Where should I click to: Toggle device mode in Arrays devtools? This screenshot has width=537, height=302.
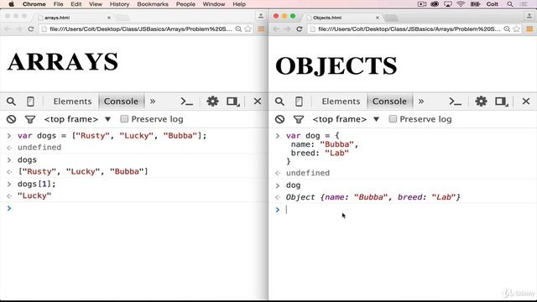click(x=30, y=102)
